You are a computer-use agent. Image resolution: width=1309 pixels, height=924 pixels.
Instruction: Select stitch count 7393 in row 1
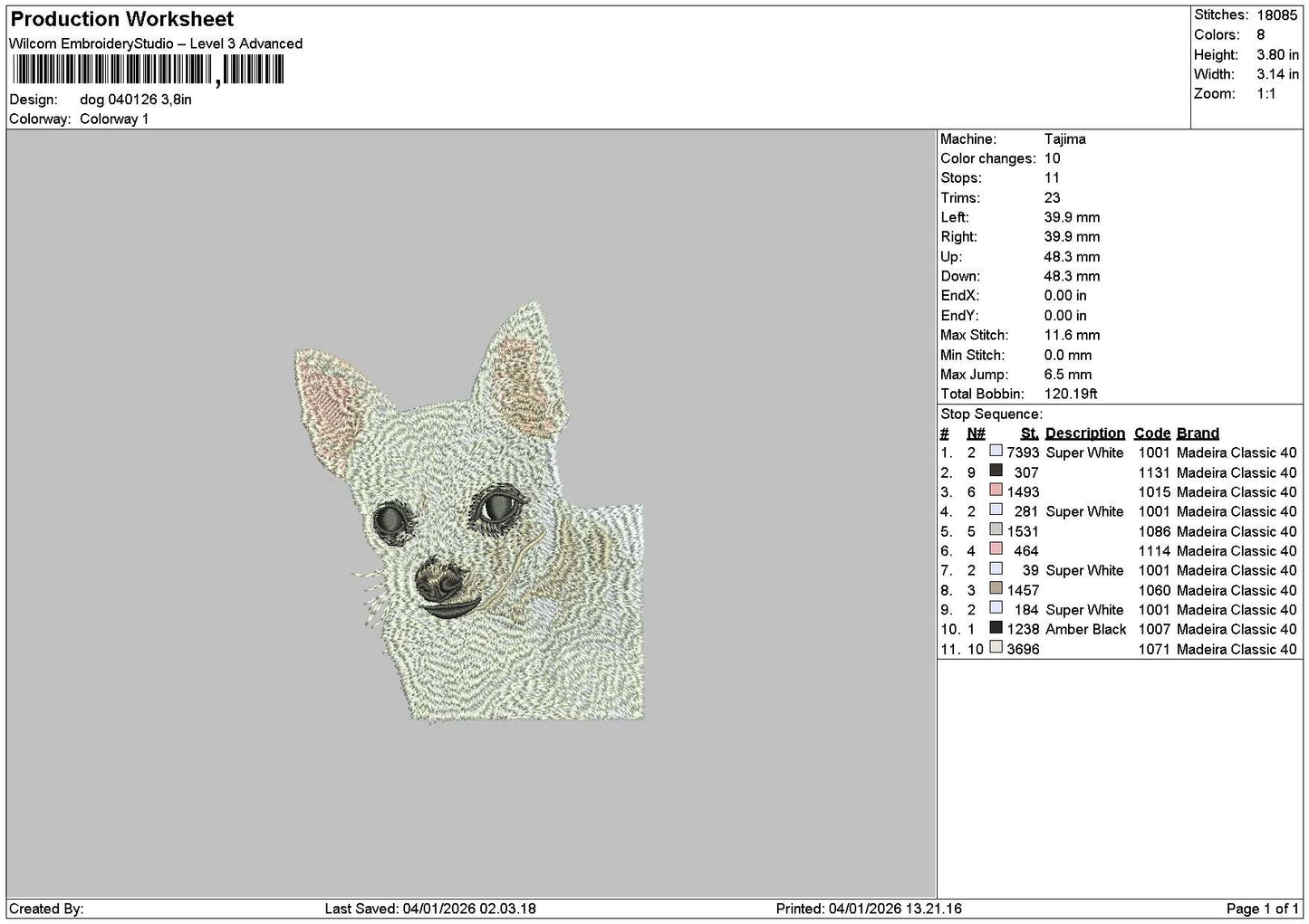[1023, 452]
